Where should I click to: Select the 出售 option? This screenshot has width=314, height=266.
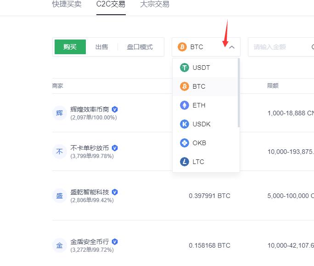[x=102, y=47]
